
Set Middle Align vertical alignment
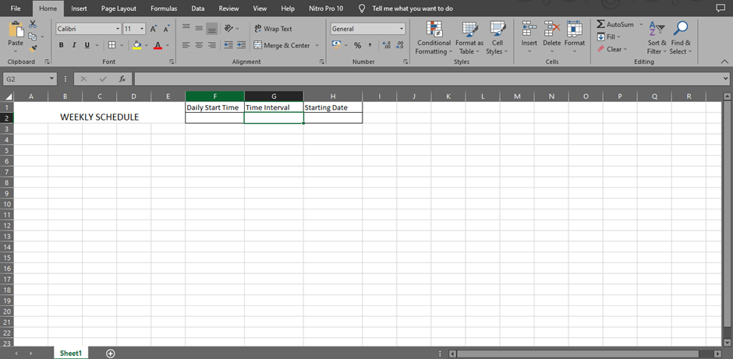click(199, 29)
